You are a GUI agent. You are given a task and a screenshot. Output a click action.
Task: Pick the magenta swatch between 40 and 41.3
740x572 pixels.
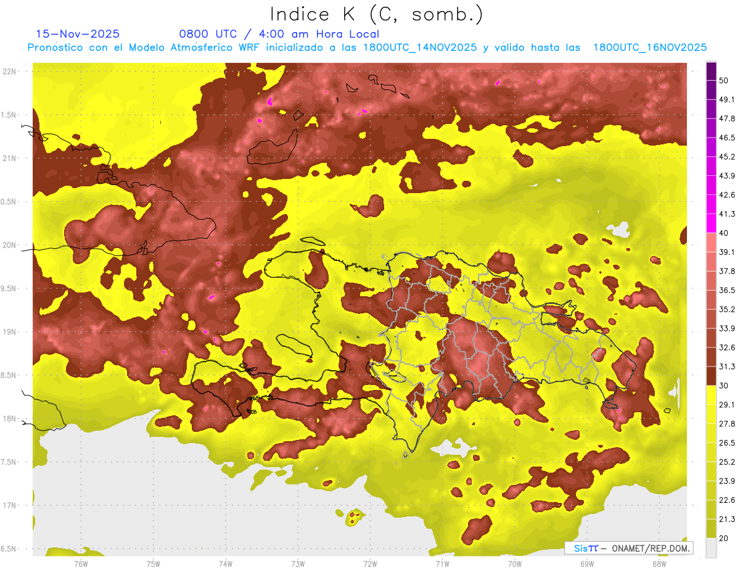click(x=711, y=223)
